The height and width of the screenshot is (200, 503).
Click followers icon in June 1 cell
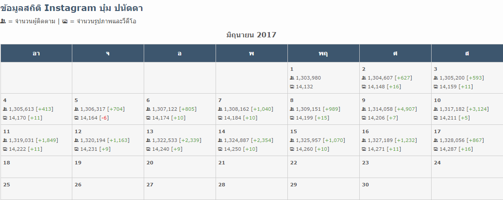coord(292,78)
